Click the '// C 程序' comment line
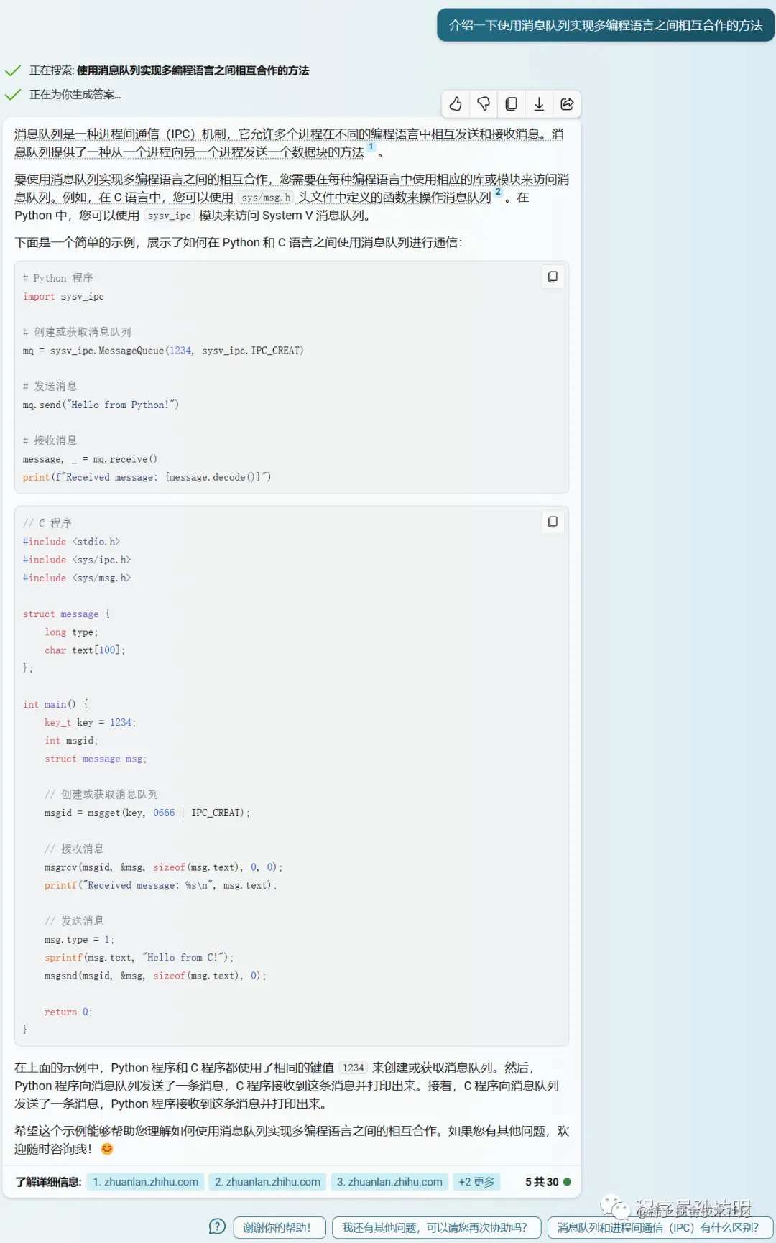 (x=47, y=523)
